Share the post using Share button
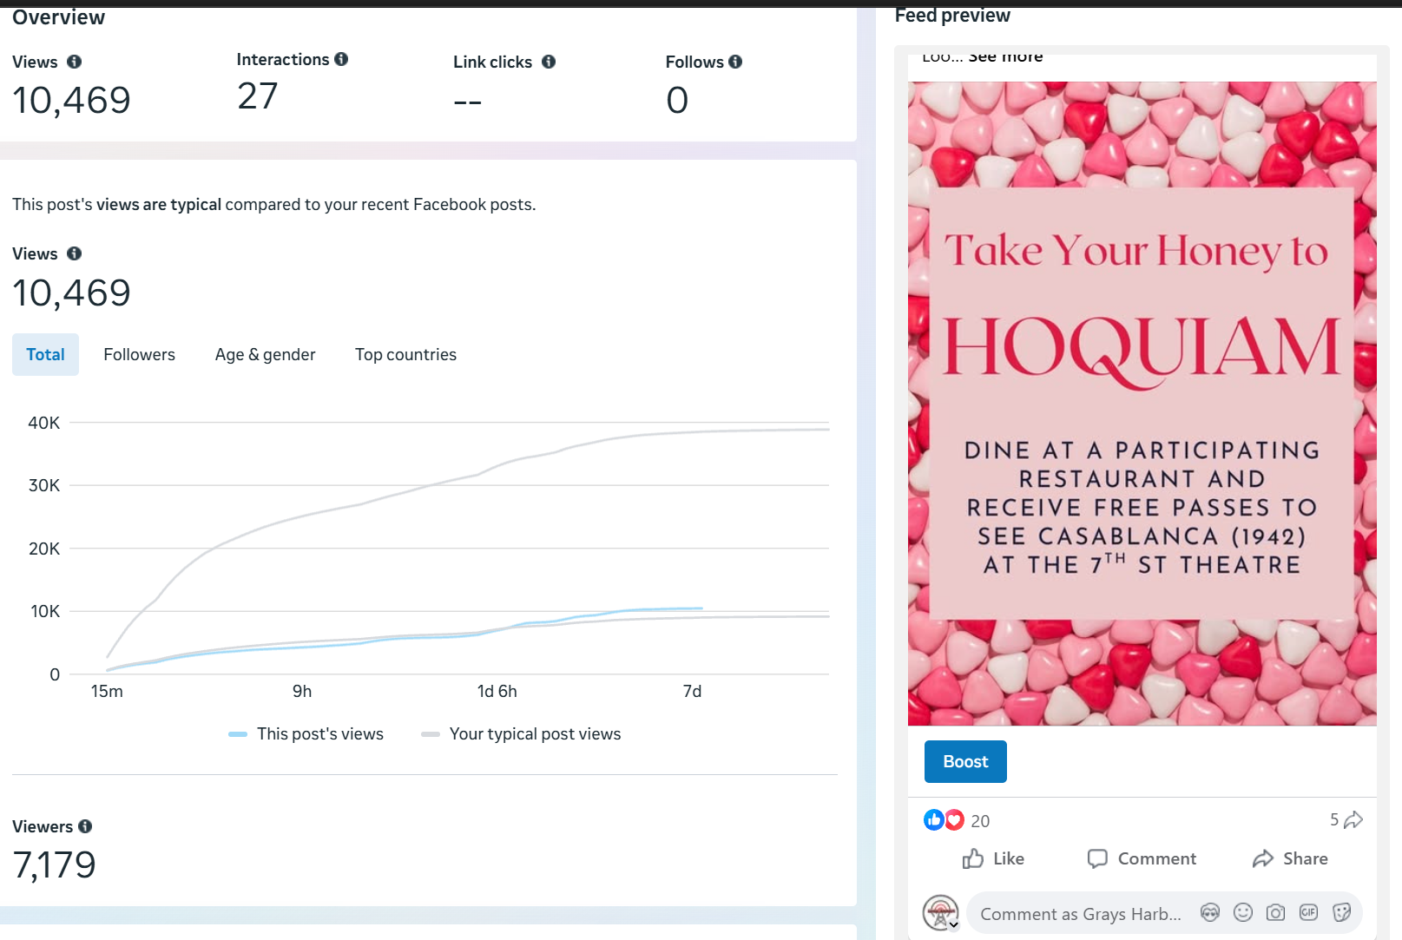Screen dimensions: 1402x940 (1290, 858)
